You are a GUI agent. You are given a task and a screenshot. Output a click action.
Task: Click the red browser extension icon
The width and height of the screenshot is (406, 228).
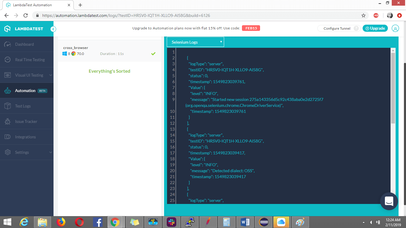tap(376, 15)
